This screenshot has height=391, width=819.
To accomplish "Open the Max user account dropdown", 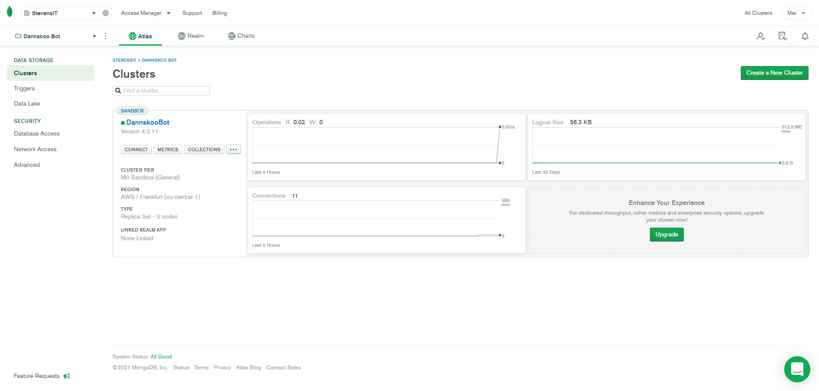I will [x=796, y=13].
